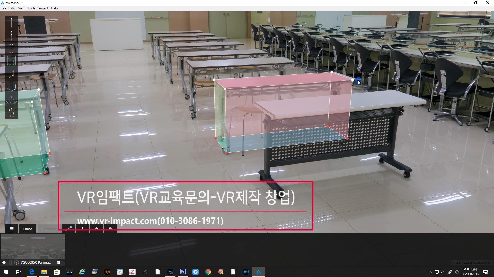Click cube icon beside DSC00950 Panora

(x=17, y=262)
